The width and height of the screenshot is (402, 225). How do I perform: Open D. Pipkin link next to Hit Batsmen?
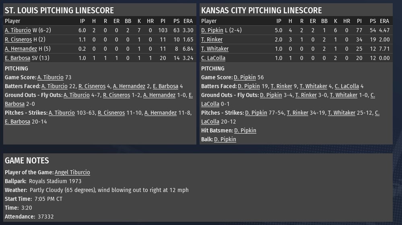(245, 130)
